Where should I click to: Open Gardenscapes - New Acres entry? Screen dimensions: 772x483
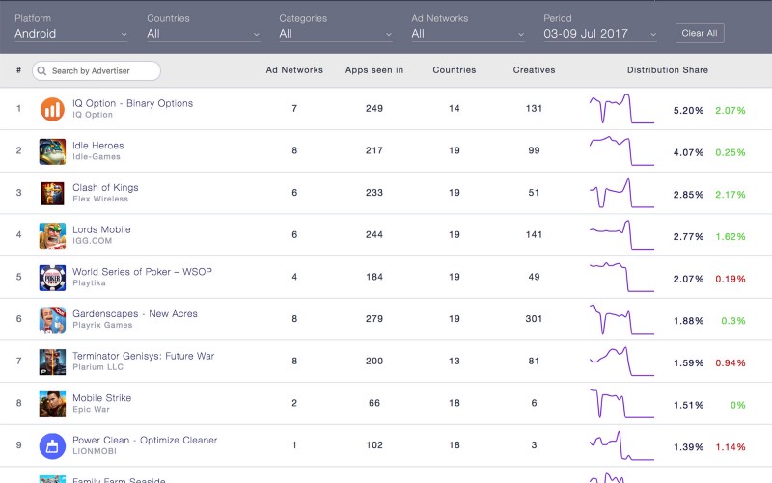pyautogui.click(x=135, y=313)
